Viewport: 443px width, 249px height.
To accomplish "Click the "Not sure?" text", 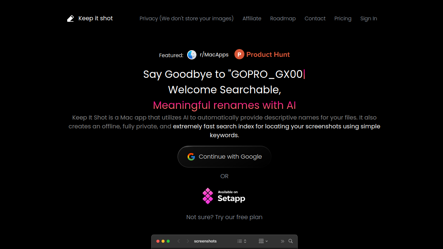I will [x=200, y=217].
